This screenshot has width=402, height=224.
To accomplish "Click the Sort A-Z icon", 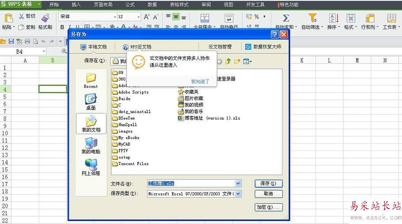I will click(334, 18).
